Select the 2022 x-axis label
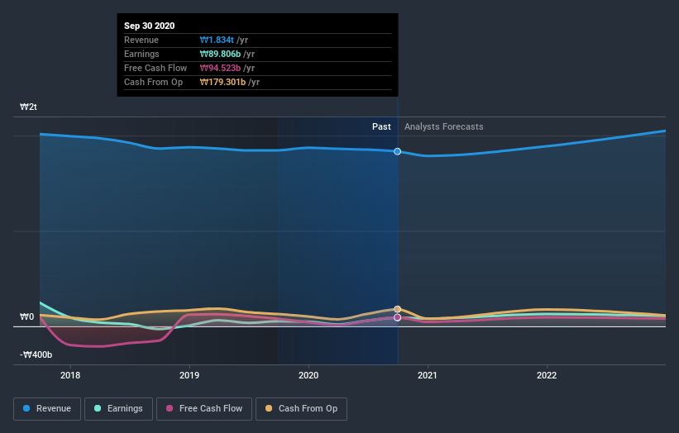The height and width of the screenshot is (433, 679). pyautogui.click(x=547, y=375)
